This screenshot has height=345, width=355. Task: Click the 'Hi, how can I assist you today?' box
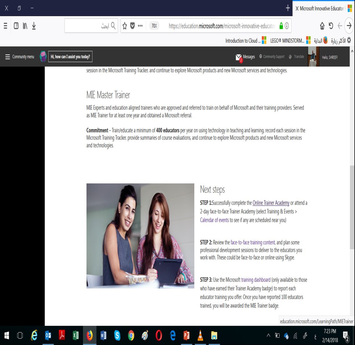(70, 56)
